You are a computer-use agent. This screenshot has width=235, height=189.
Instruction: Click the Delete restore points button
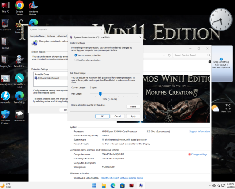[x=133, y=107]
